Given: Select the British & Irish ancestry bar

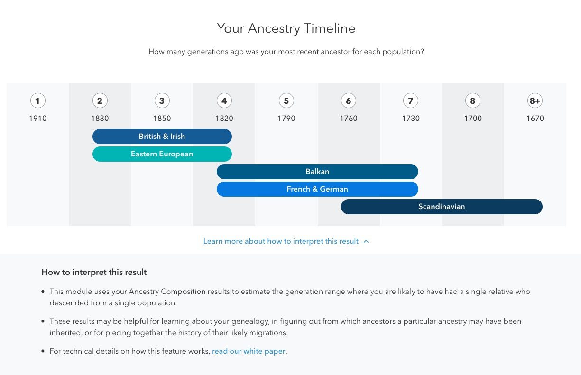Looking at the screenshot, I should (162, 137).
